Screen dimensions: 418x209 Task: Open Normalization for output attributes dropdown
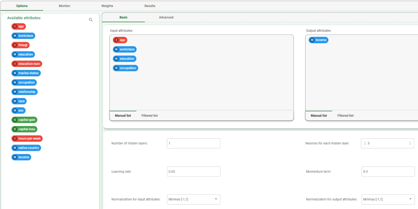388,199
